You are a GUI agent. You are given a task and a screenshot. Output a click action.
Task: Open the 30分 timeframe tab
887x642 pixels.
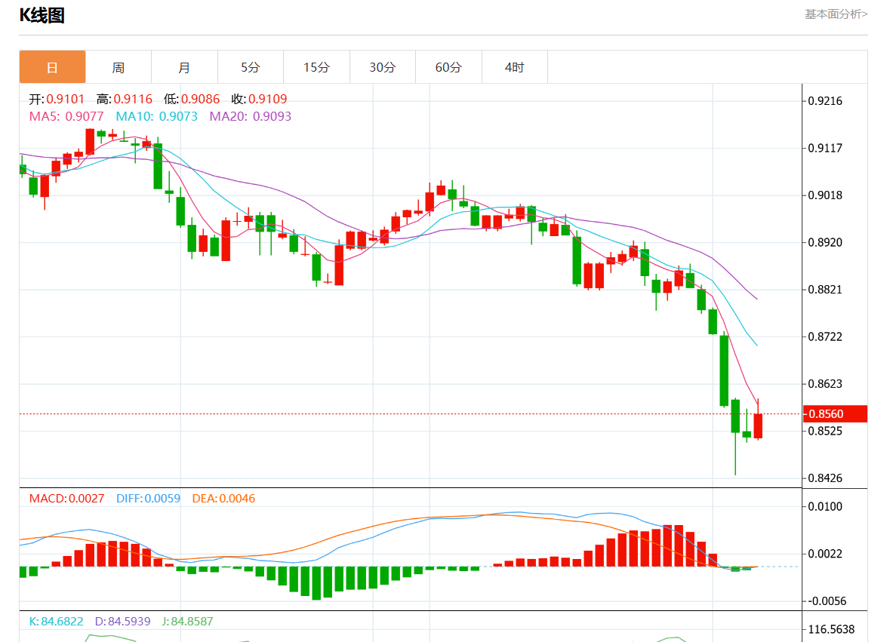[383, 67]
